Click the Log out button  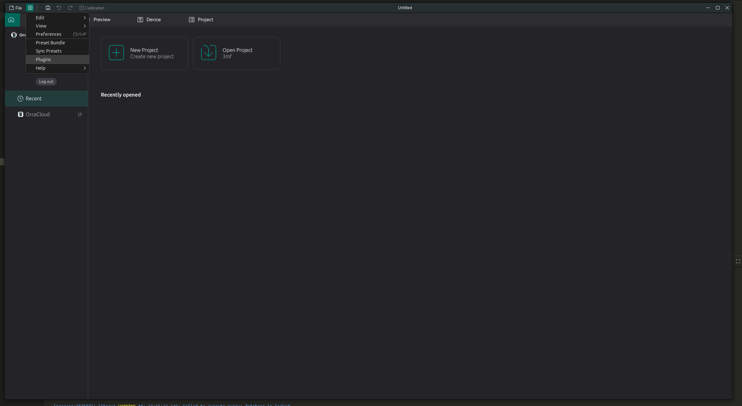click(x=46, y=81)
